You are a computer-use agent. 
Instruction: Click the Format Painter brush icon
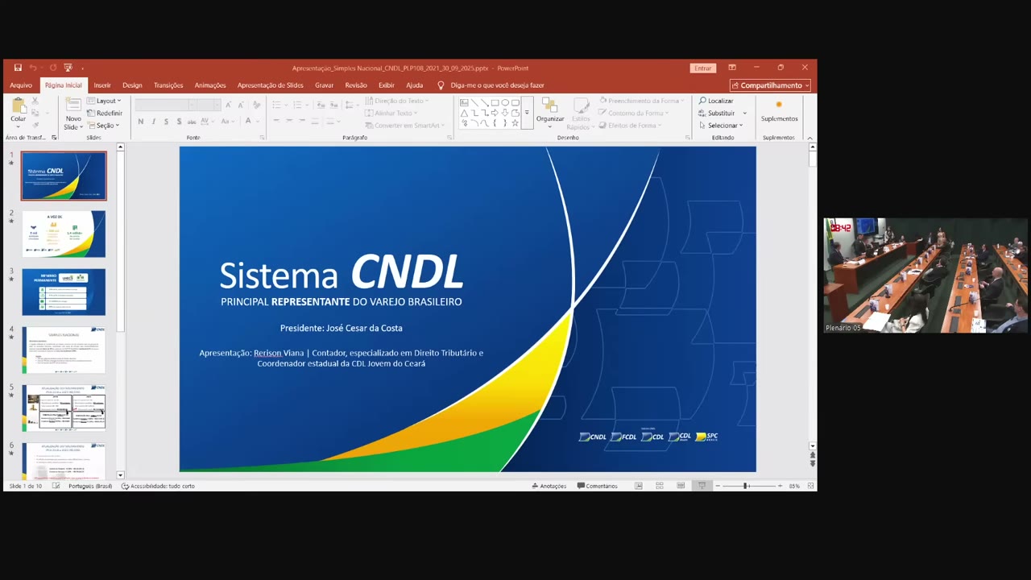point(35,125)
